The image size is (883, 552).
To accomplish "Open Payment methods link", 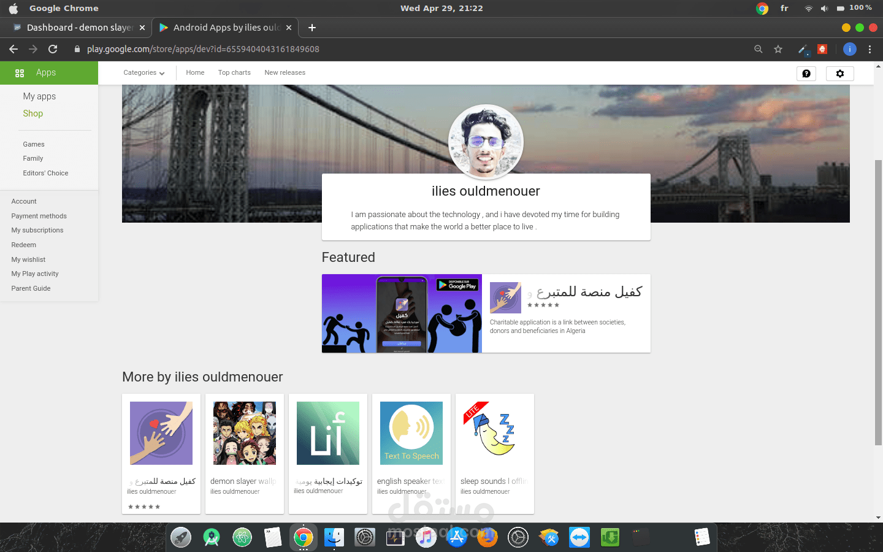I will pyautogui.click(x=39, y=216).
